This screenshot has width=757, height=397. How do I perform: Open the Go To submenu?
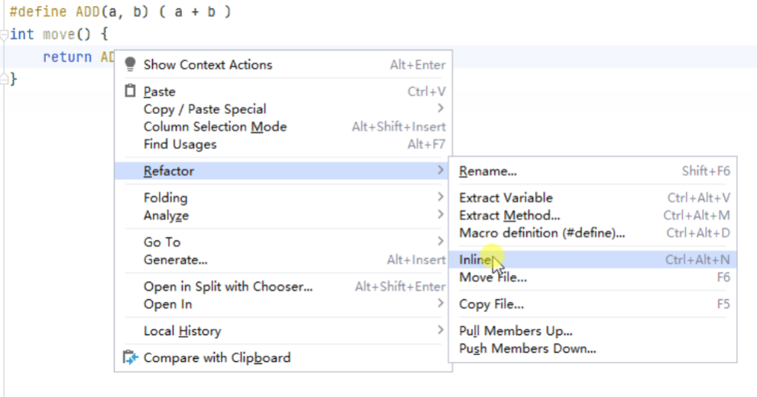coord(440,242)
